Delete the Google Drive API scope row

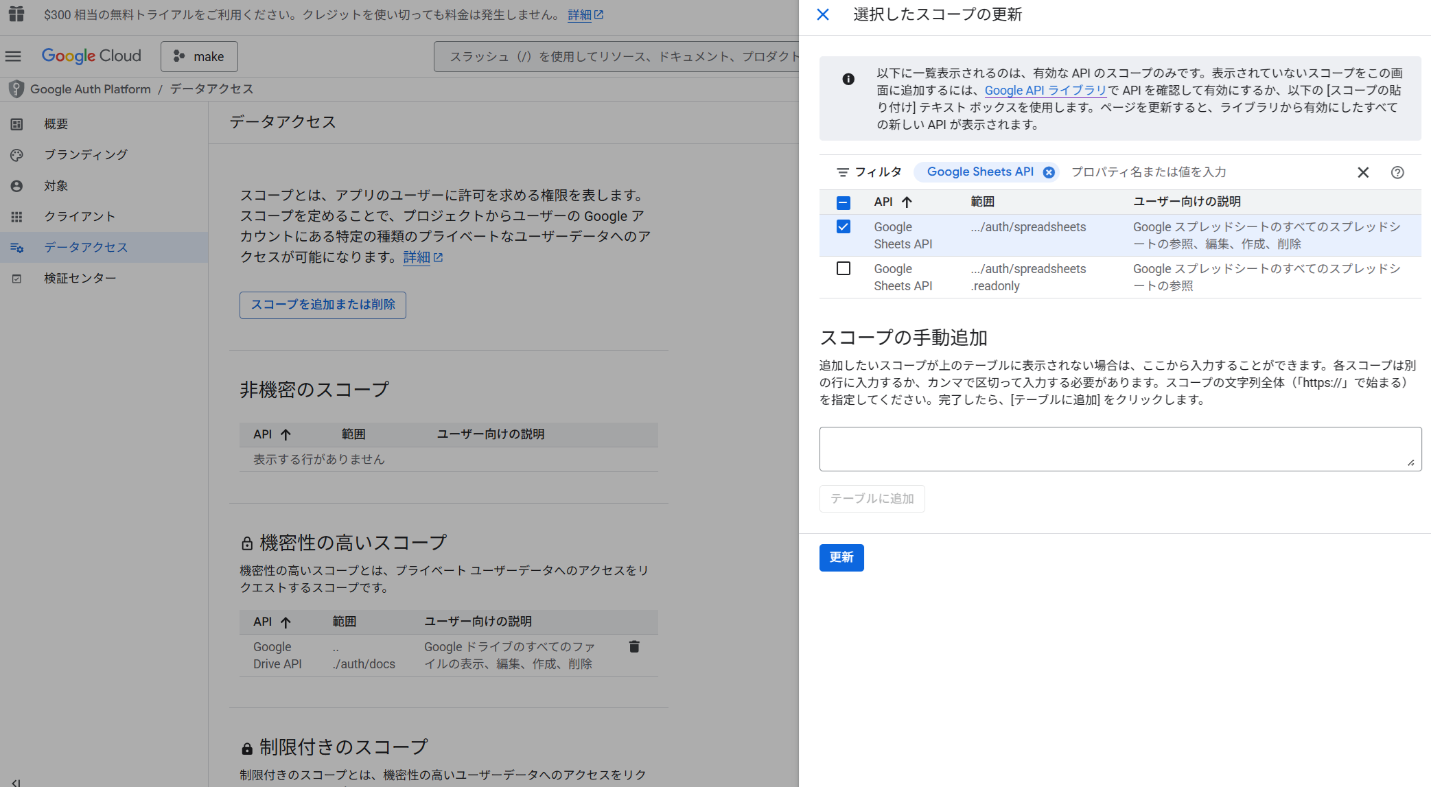point(634,646)
